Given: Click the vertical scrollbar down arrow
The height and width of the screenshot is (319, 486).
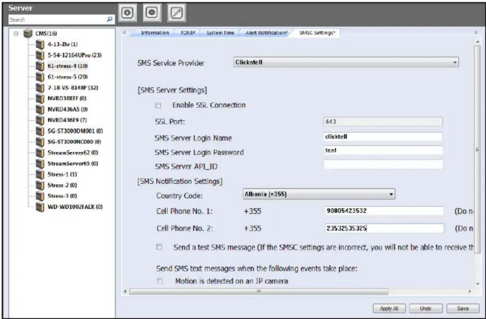Looking at the screenshot, I should (477, 283).
